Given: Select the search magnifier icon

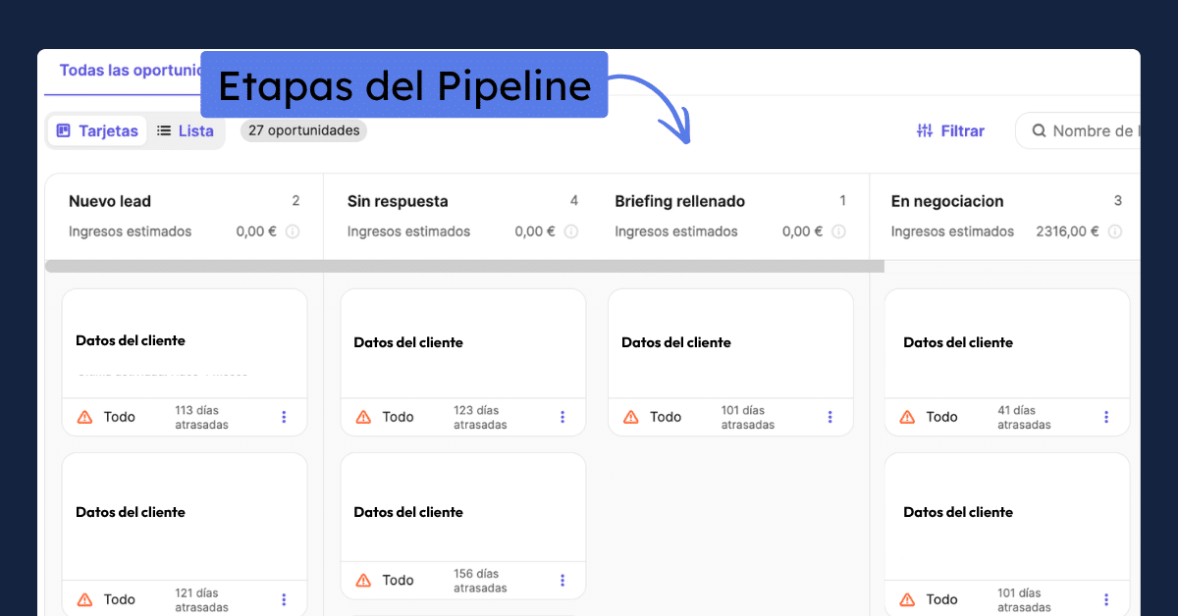Looking at the screenshot, I should point(1039,130).
